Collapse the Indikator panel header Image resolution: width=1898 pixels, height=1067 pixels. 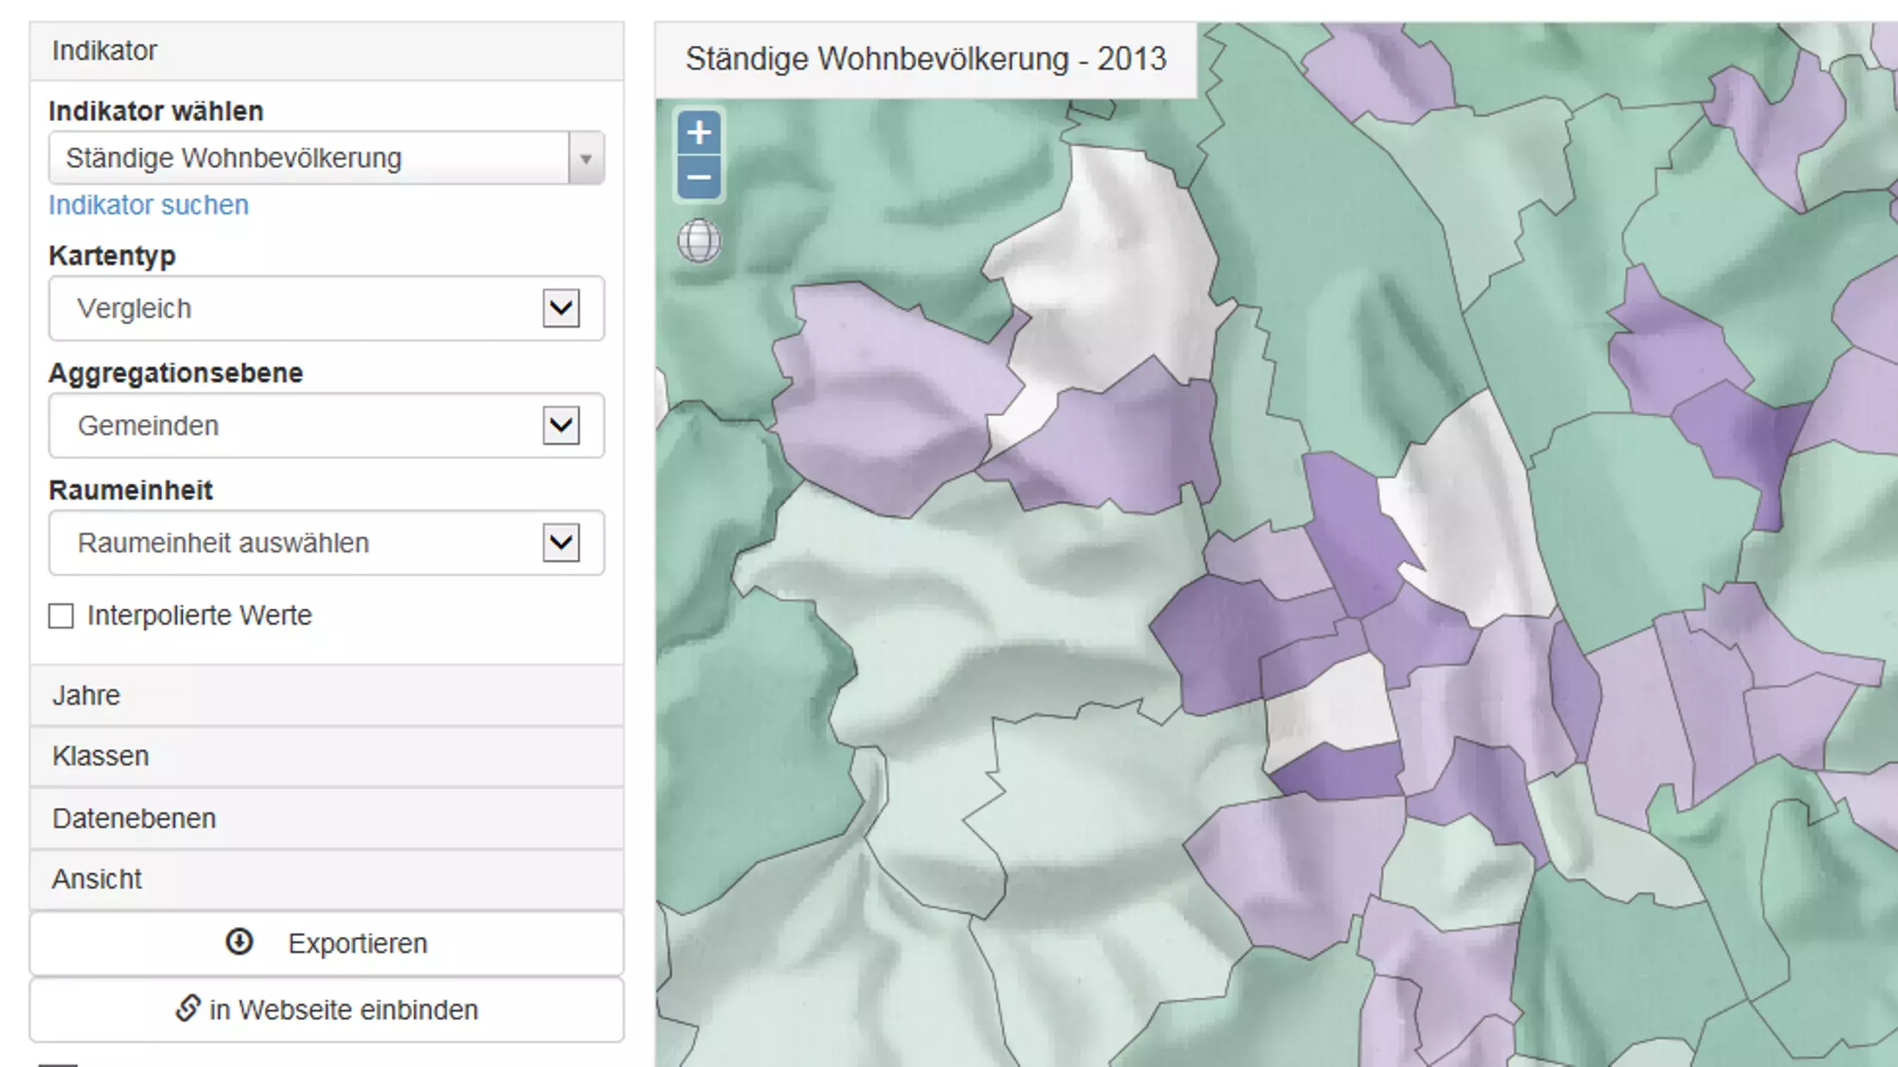(327, 51)
